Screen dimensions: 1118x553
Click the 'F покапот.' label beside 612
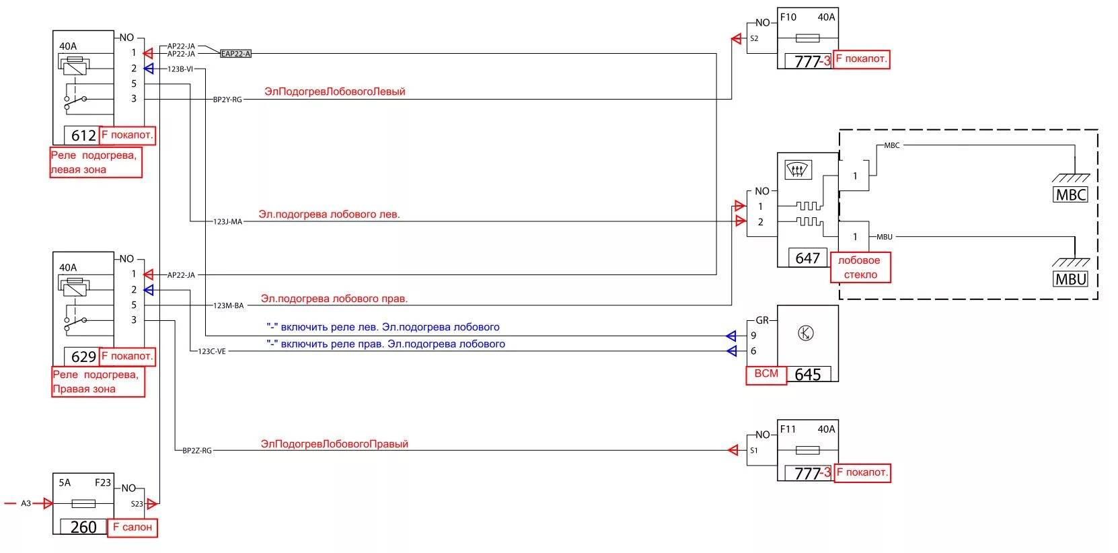[x=127, y=135]
